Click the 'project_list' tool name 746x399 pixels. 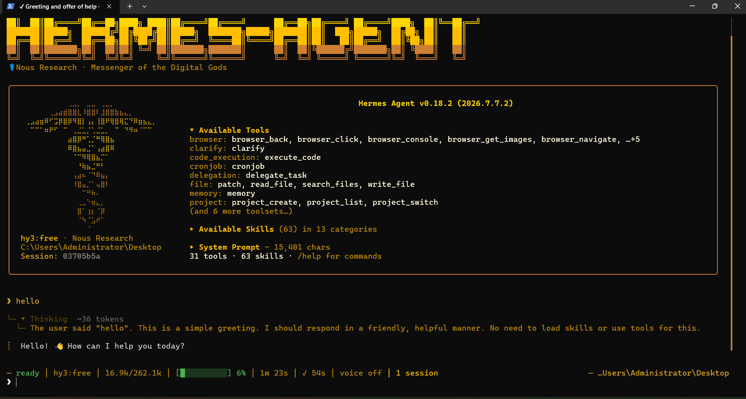[335, 202]
